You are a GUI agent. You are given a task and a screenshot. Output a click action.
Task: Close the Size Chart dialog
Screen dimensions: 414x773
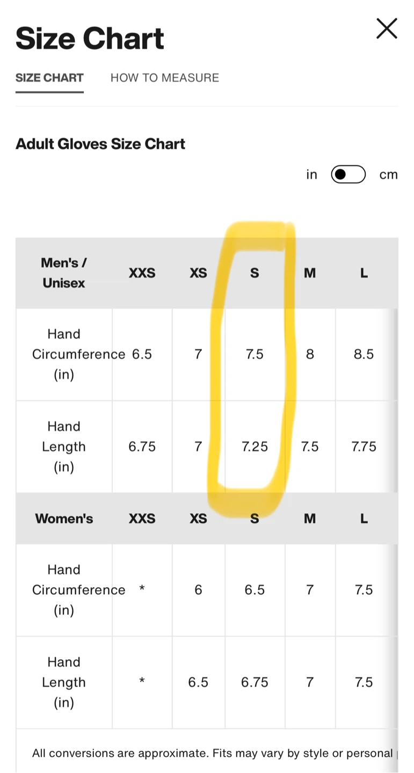pyautogui.click(x=386, y=28)
